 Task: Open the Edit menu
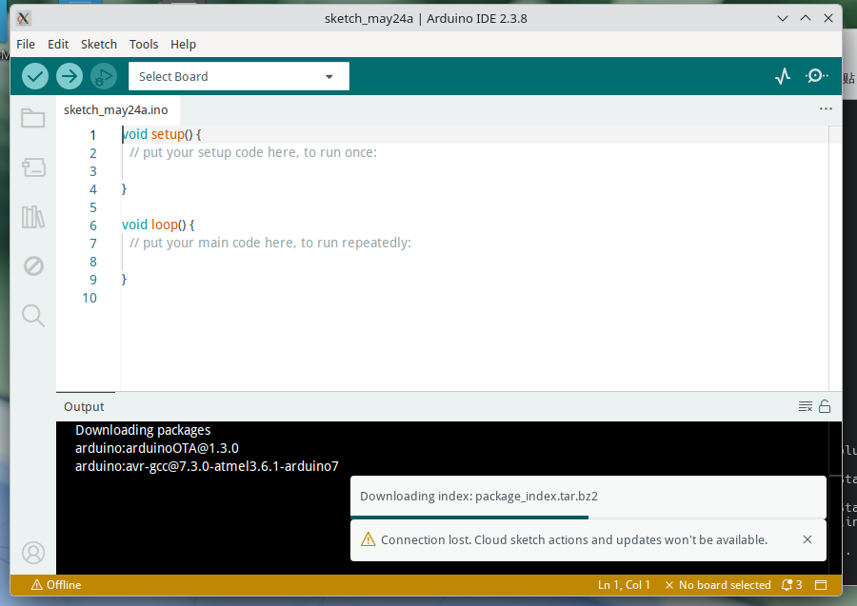tap(58, 44)
